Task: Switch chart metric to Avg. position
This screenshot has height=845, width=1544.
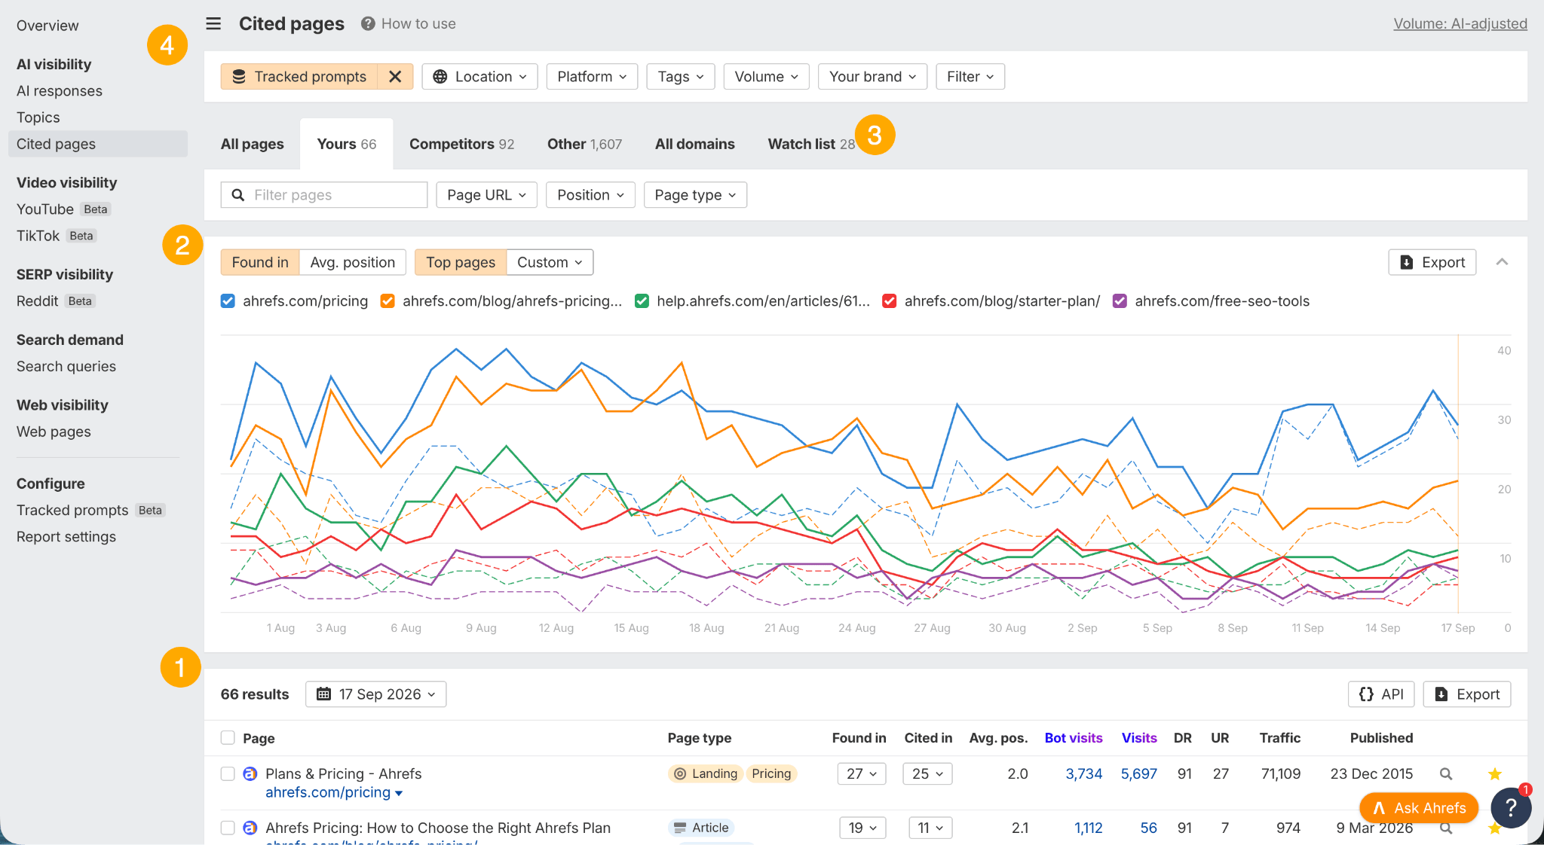Action: pos(353,262)
